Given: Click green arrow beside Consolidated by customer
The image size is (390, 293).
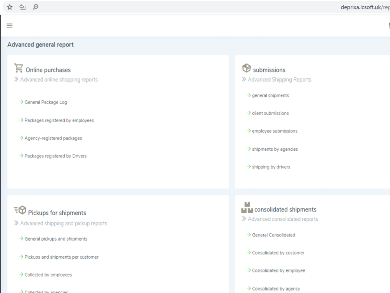Looking at the screenshot, I should coord(249,252).
